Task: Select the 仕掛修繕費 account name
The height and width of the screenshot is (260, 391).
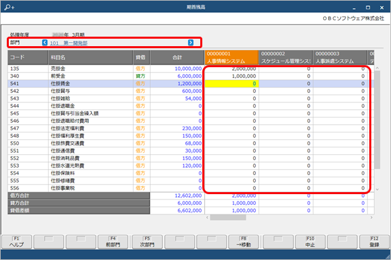Action: (x=62, y=181)
